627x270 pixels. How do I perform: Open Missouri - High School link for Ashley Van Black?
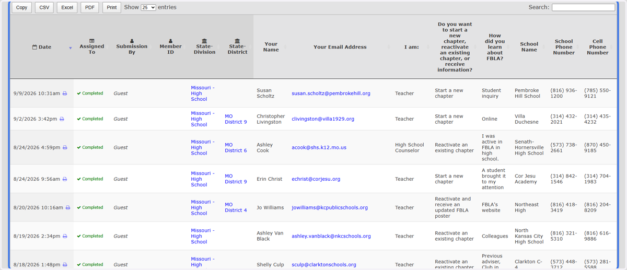tap(202, 236)
